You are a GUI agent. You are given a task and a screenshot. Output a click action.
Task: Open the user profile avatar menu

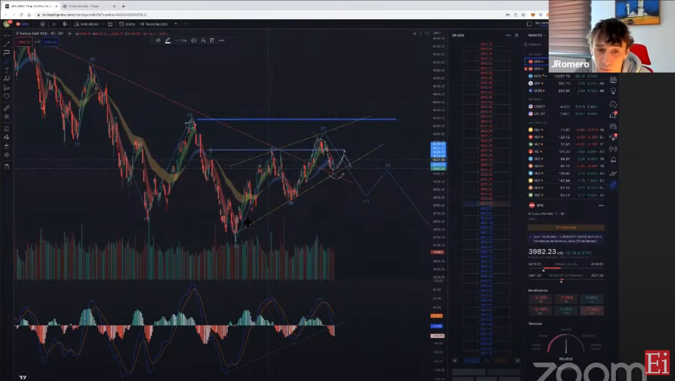pos(6,24)
